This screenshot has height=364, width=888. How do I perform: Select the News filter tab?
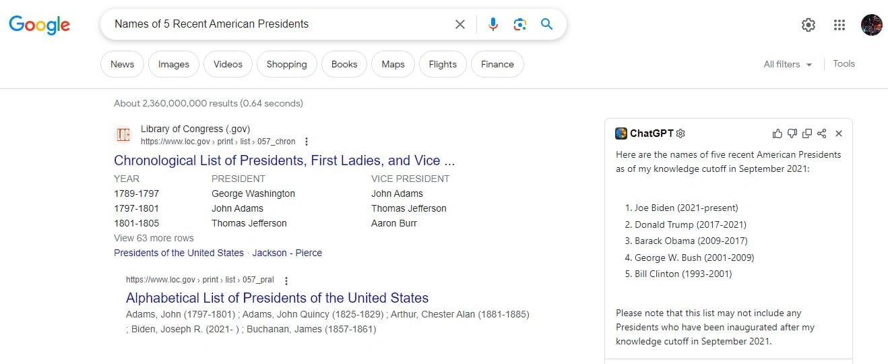point(122,64)
